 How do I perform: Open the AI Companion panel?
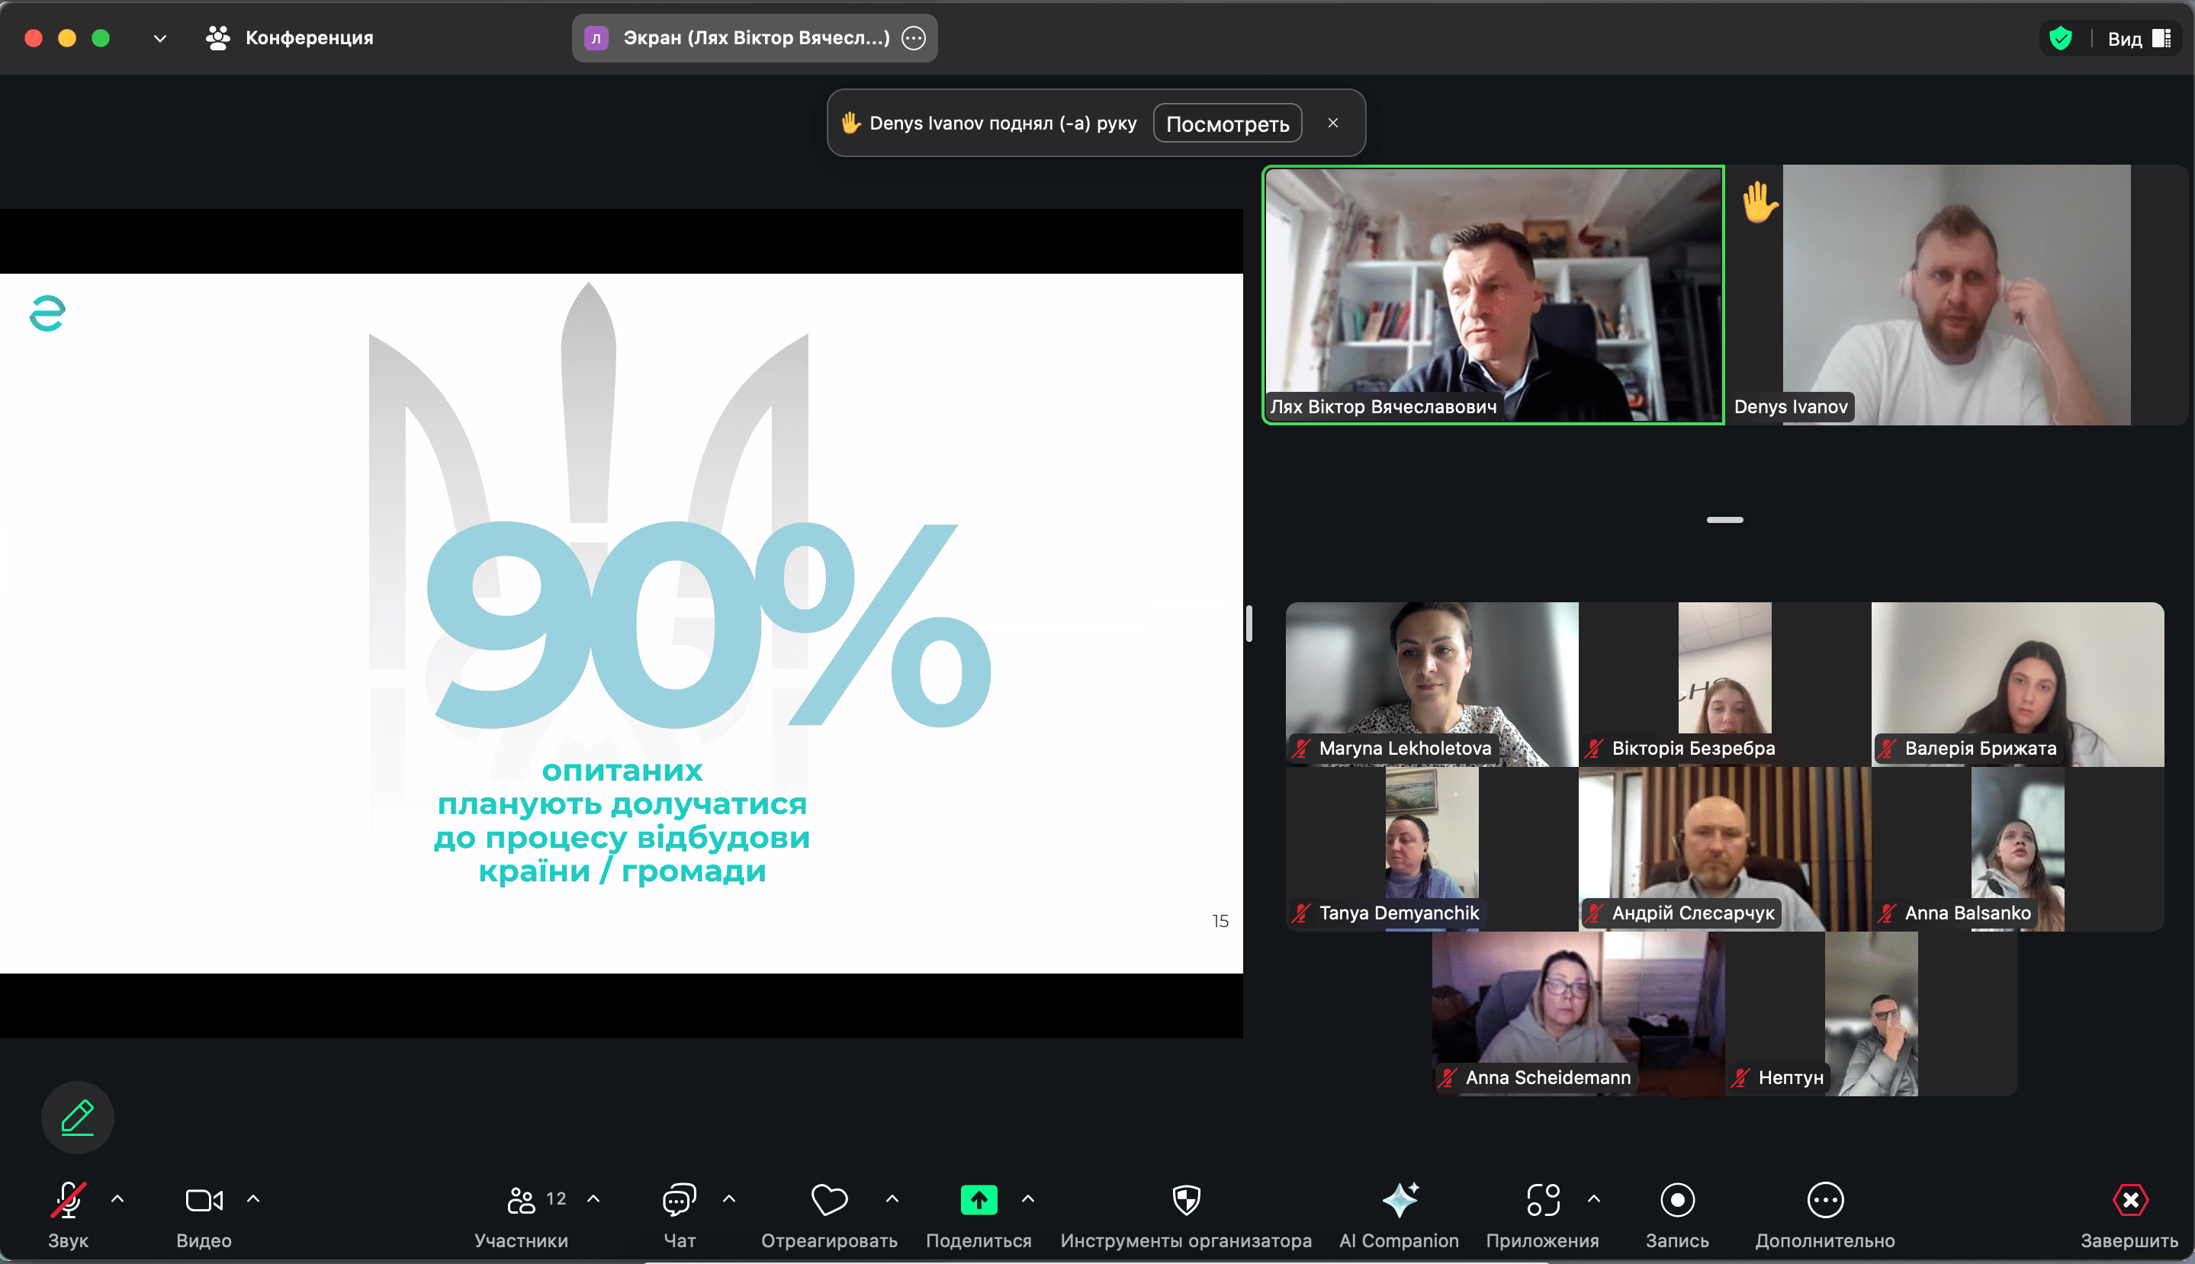tap(1399, 1201)
